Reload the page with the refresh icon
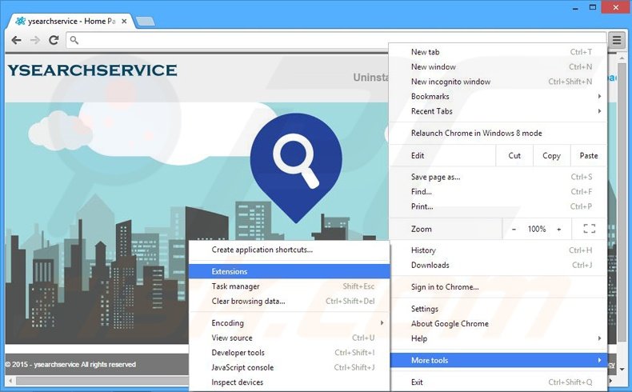The height and width of the screenshot is (392, 632). click(x=54, y=40)
